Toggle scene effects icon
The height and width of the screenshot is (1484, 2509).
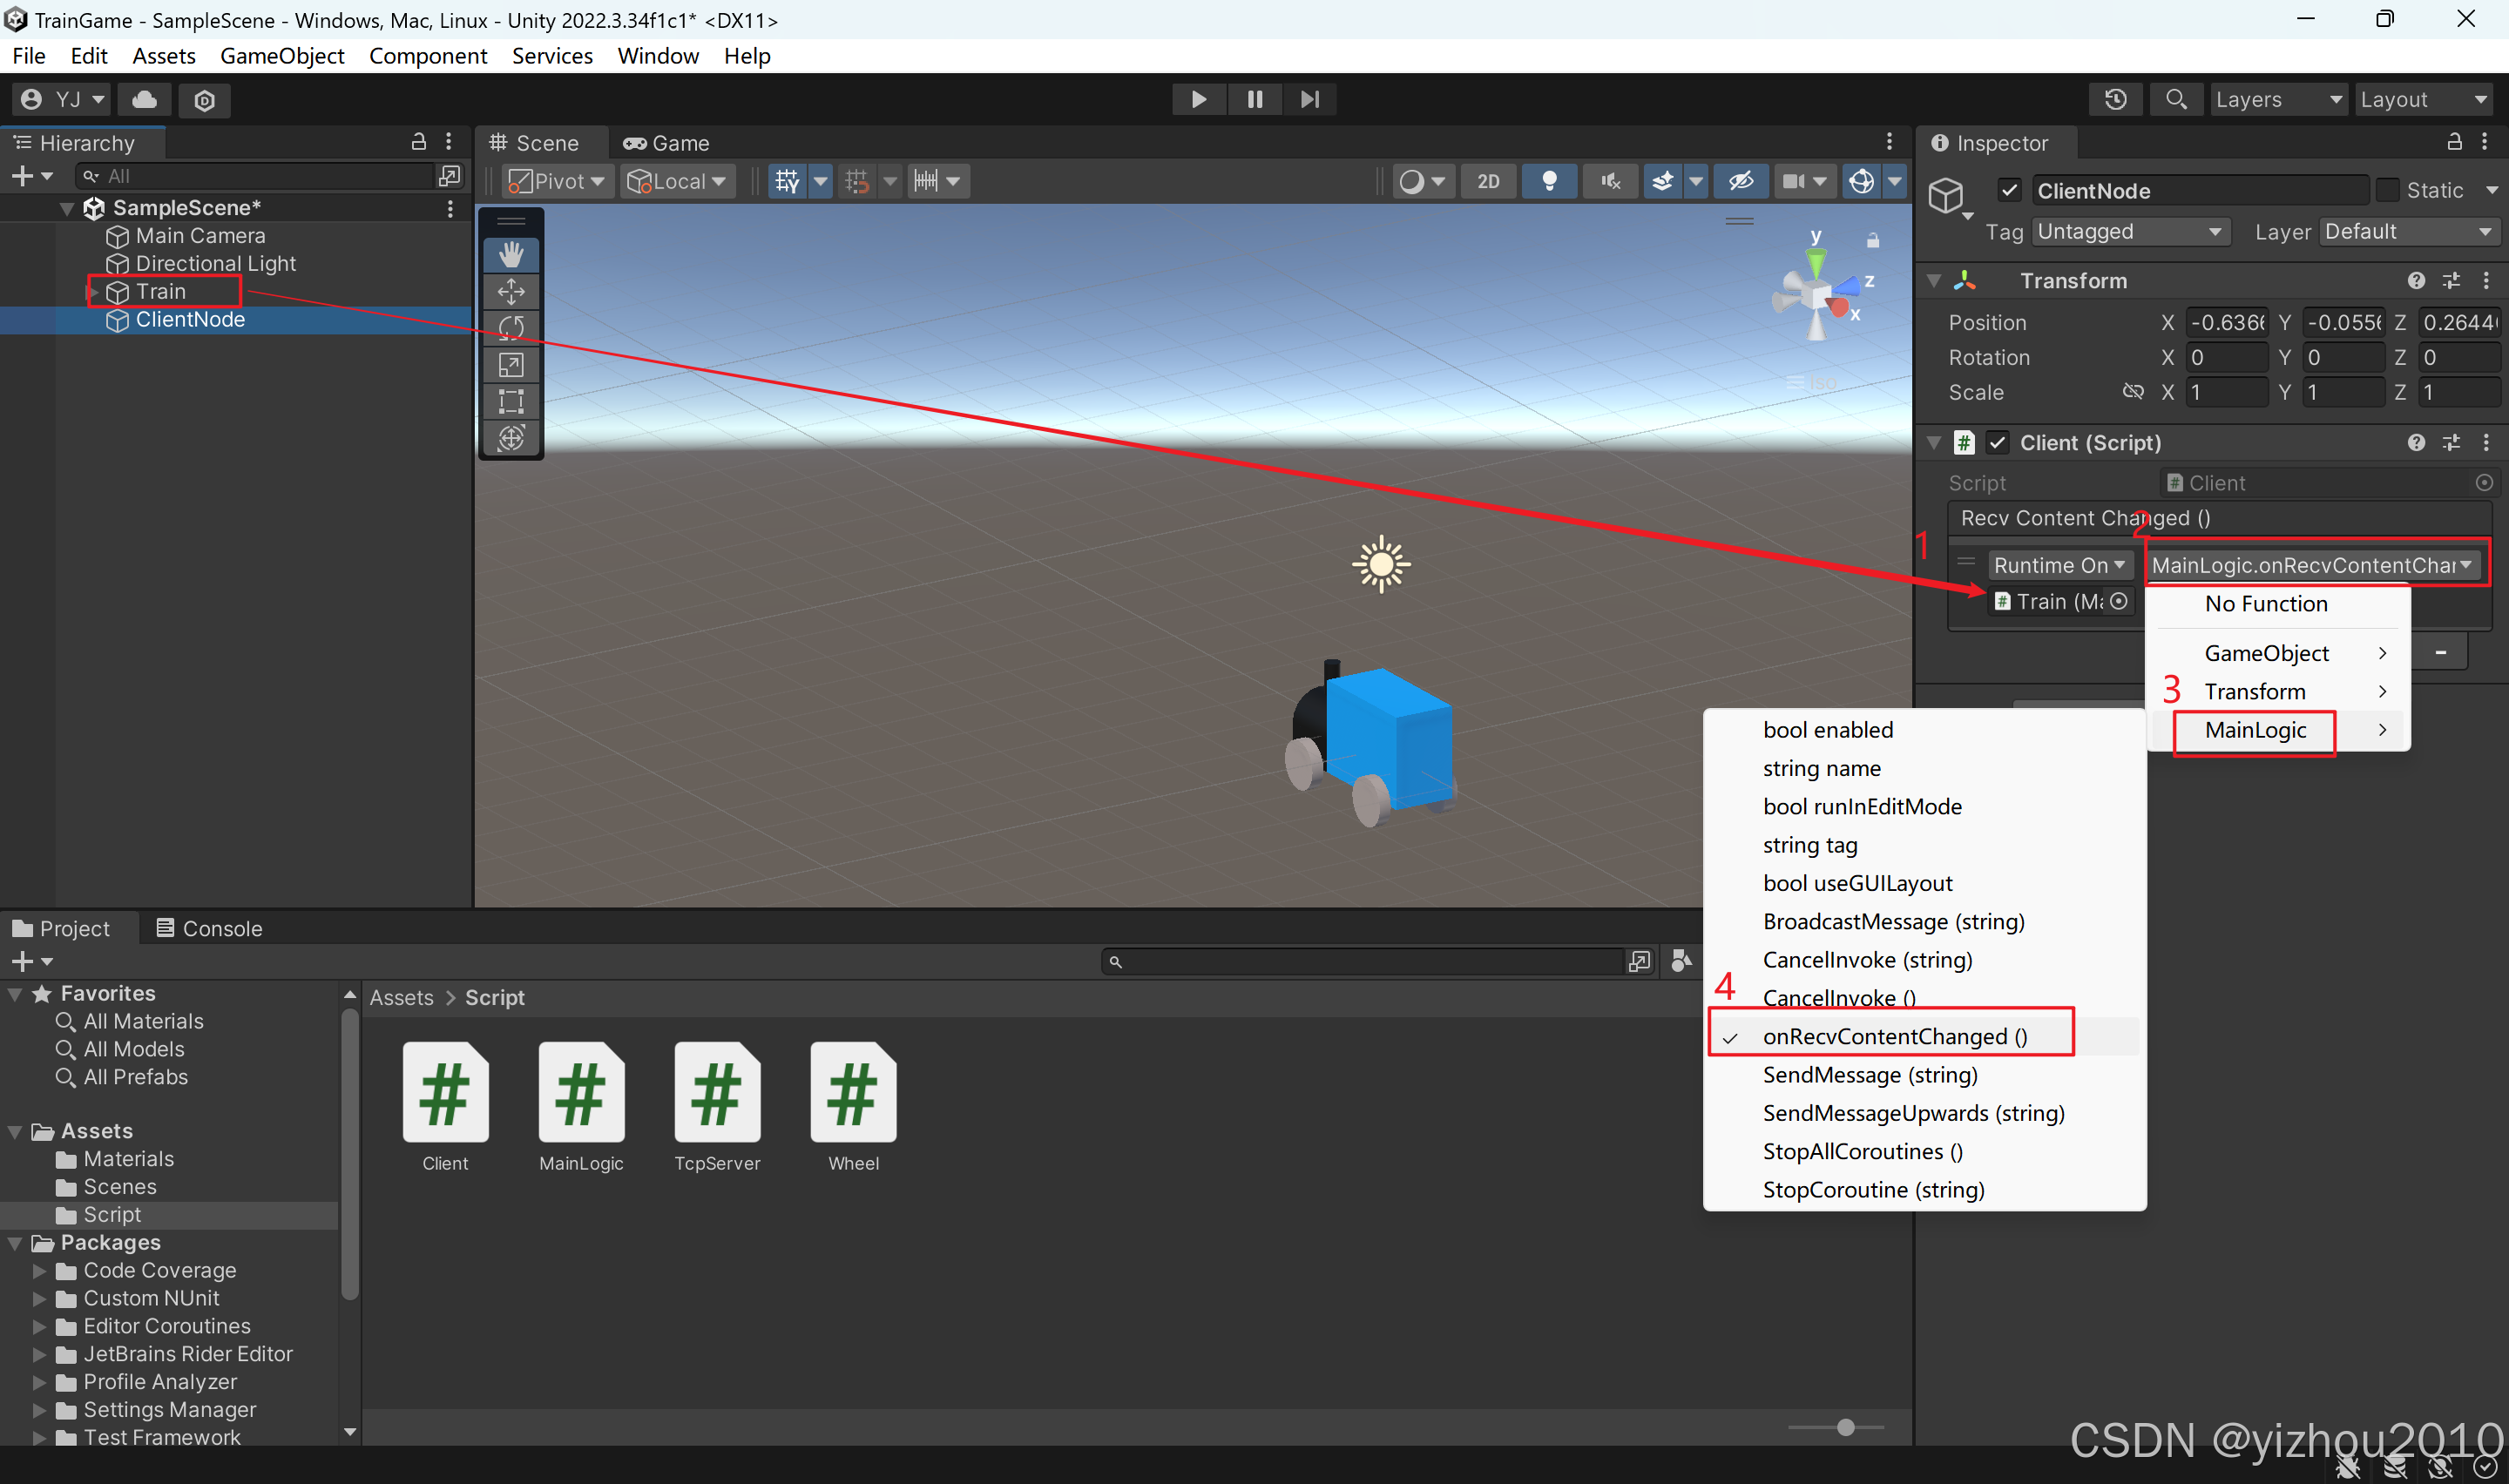(x=1662, y=181)
